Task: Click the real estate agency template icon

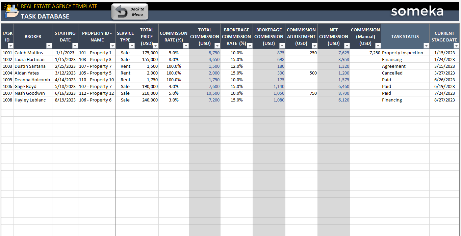Action: [10, 11]
